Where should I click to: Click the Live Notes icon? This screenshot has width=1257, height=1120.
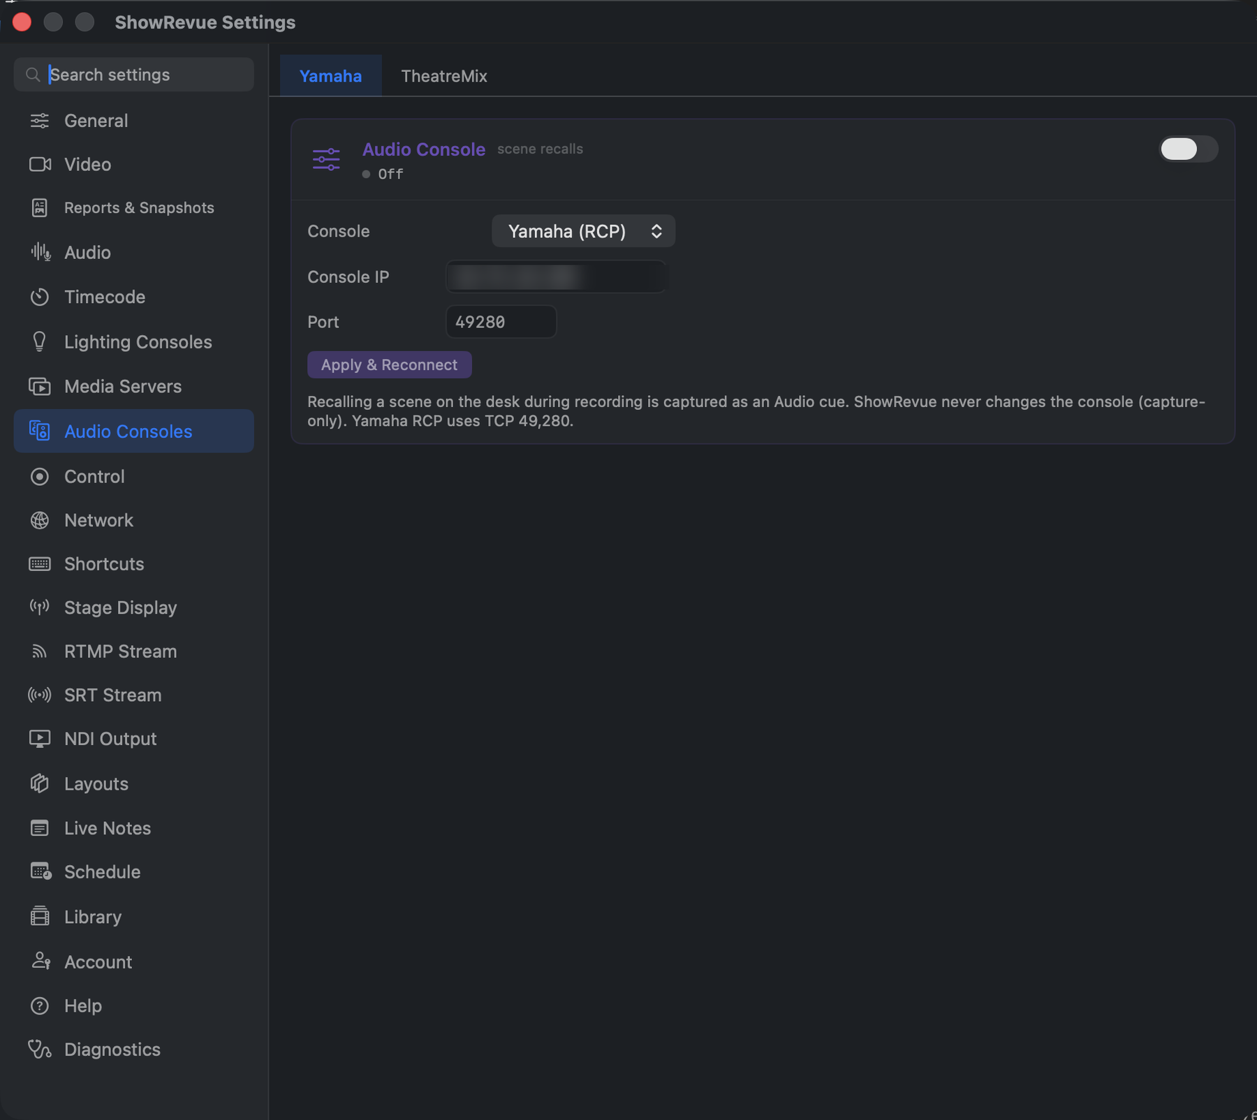coord(40,828)
